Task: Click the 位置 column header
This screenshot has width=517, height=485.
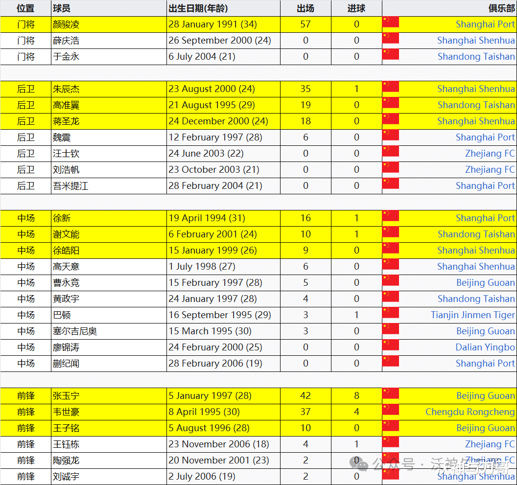Action: (x=26, y=8)
